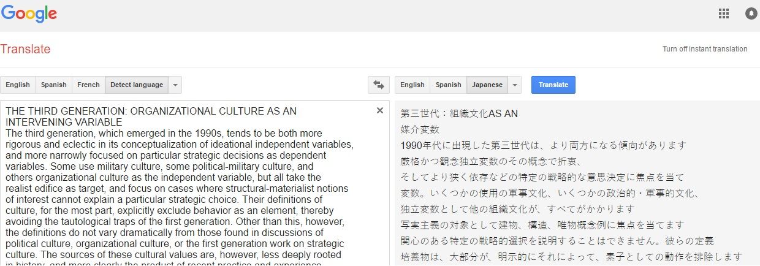Turn off instant translation link
The image size is (760, 266).
(705, 49)
